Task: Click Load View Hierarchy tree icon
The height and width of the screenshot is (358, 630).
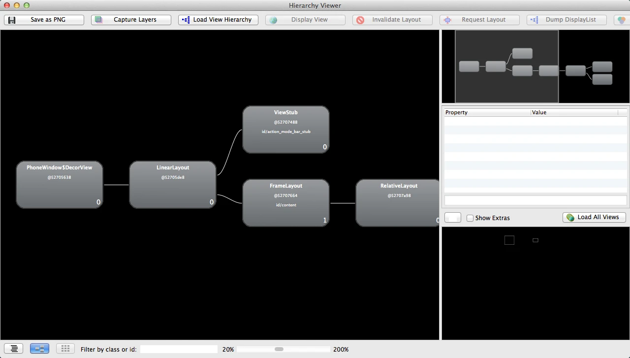Action: (x=186, y=20)
